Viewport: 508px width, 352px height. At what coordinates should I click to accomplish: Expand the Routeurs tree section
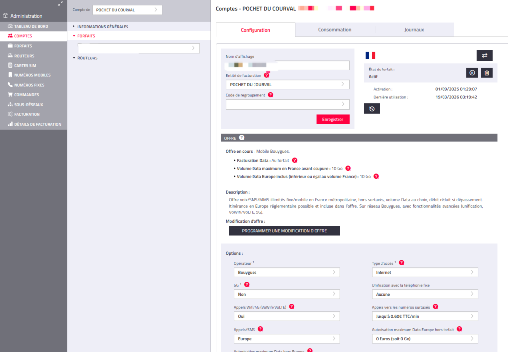click(x=87, y=58)
